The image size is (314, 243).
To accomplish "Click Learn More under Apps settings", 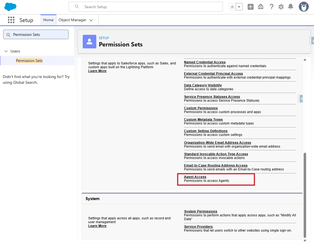I will click(97, 71).
